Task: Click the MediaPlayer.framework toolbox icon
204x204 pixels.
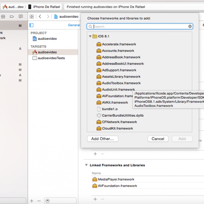Action: click(x=95, y=180)
